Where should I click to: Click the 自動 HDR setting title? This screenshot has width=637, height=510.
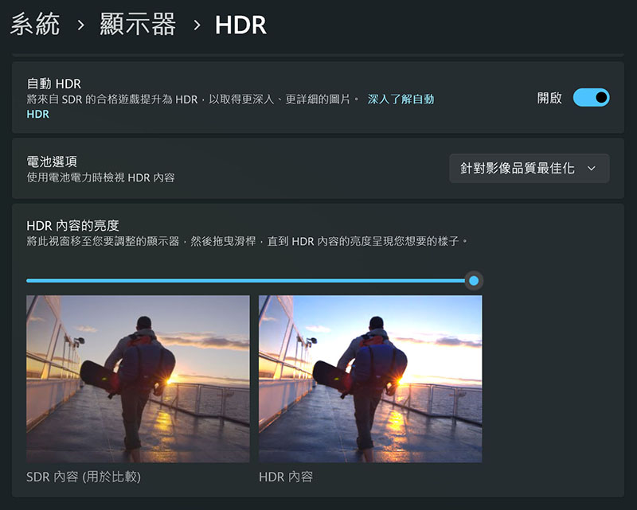(53, 84)
